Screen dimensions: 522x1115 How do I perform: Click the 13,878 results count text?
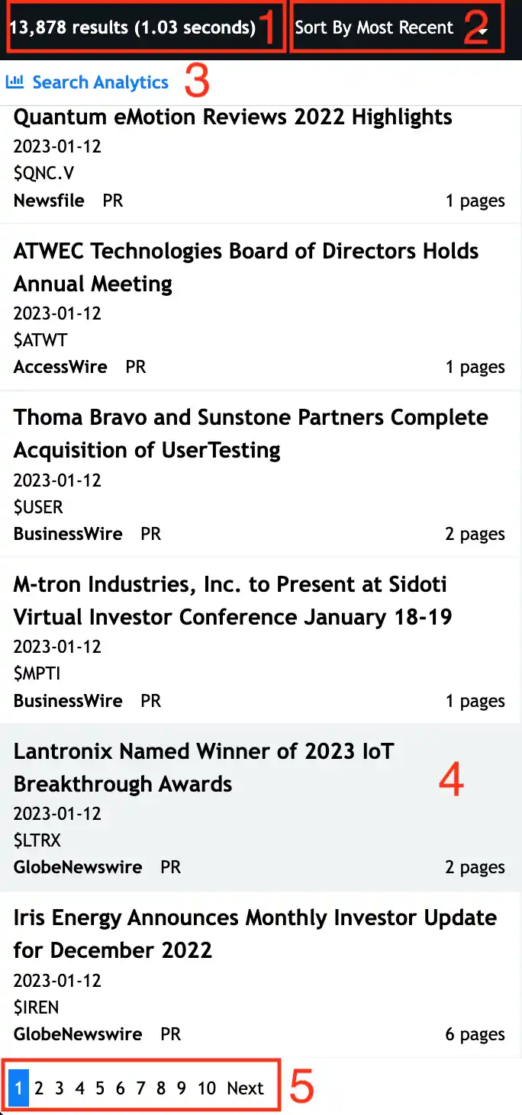pyautogui.click(x=132, y=28)
